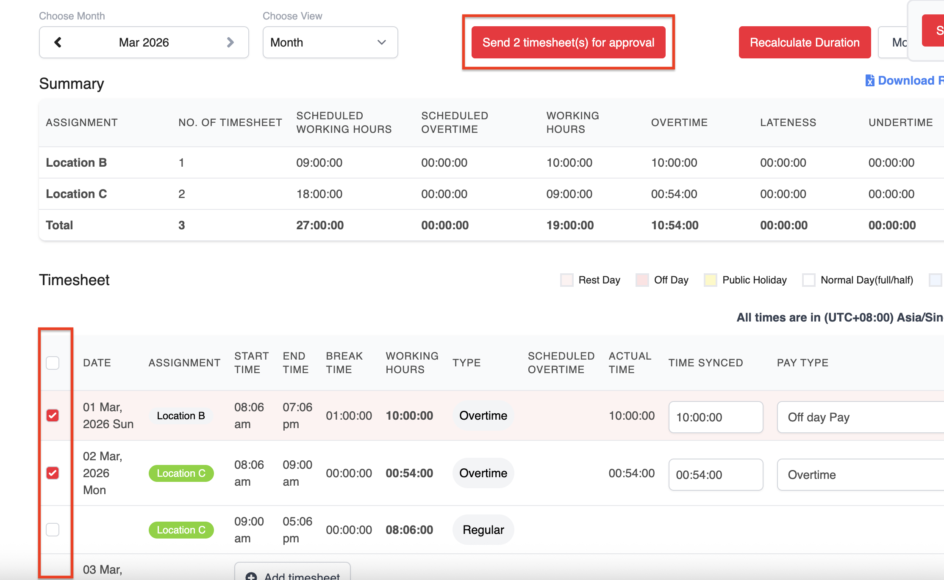Uncheck the 01 Mar timesheet checkbox
This screenshot has width=944, height=580.
pyautogui.click(x=53, y=415)
